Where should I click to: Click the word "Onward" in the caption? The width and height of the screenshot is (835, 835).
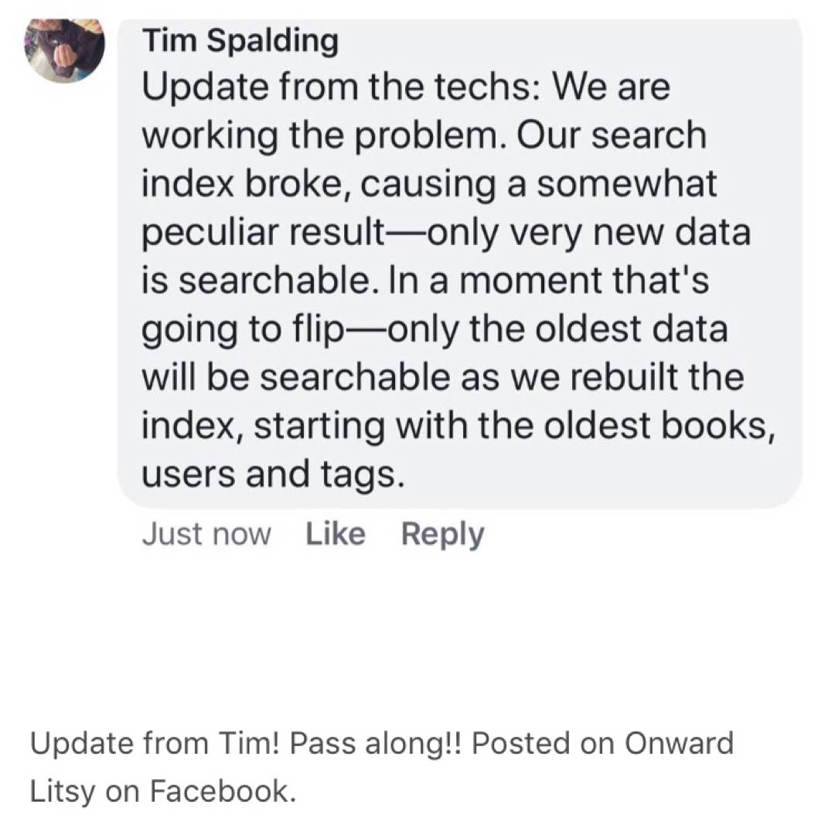[678, 744]
